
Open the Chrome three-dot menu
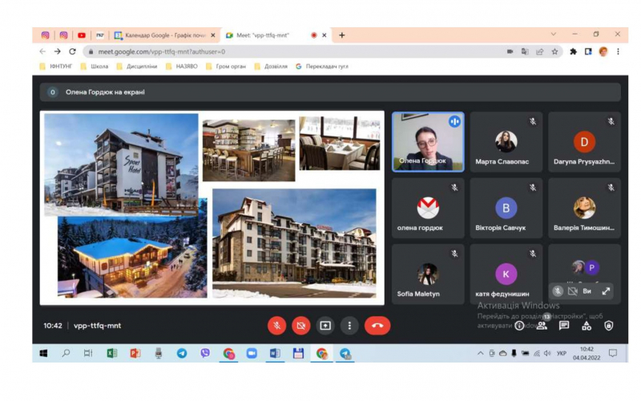tap(618, 51)
